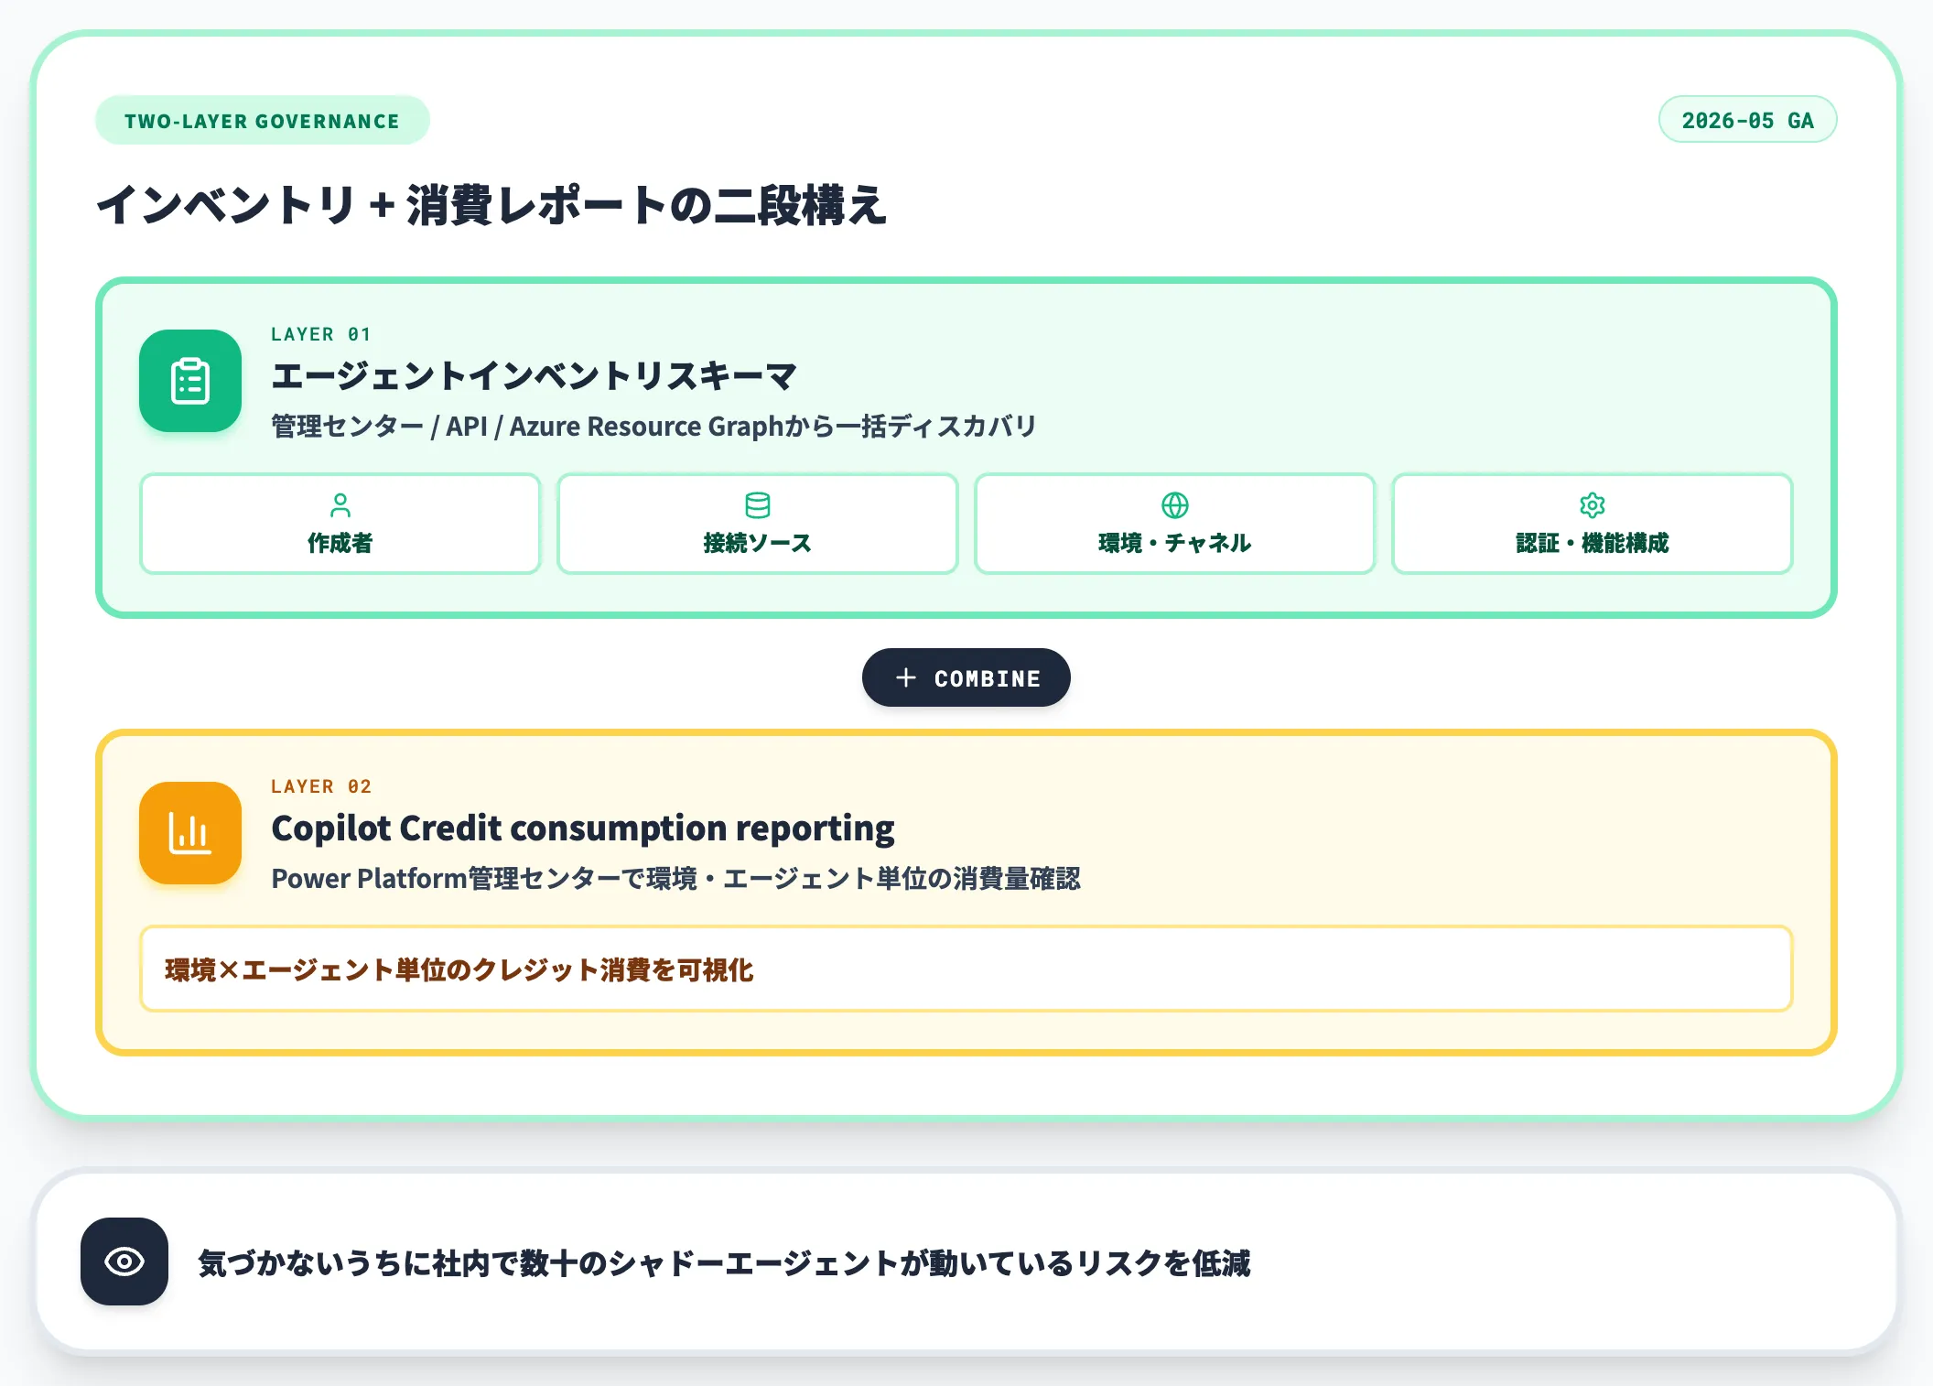Click the シャドーエージェント risk statement text

(724, 1263)
